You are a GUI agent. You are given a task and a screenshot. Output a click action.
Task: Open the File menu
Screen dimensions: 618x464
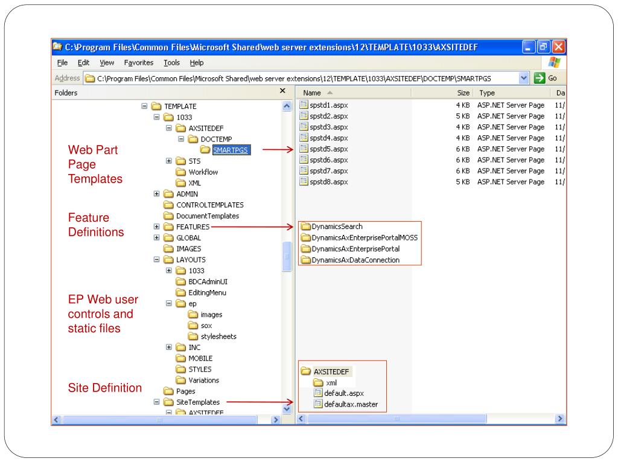point(62,63)
